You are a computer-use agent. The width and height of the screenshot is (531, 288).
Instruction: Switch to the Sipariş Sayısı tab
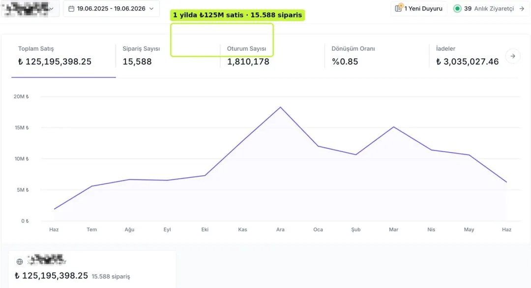tap(168, 56)
